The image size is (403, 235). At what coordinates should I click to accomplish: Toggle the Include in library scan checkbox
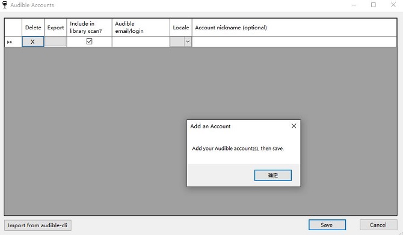[89, 41]
